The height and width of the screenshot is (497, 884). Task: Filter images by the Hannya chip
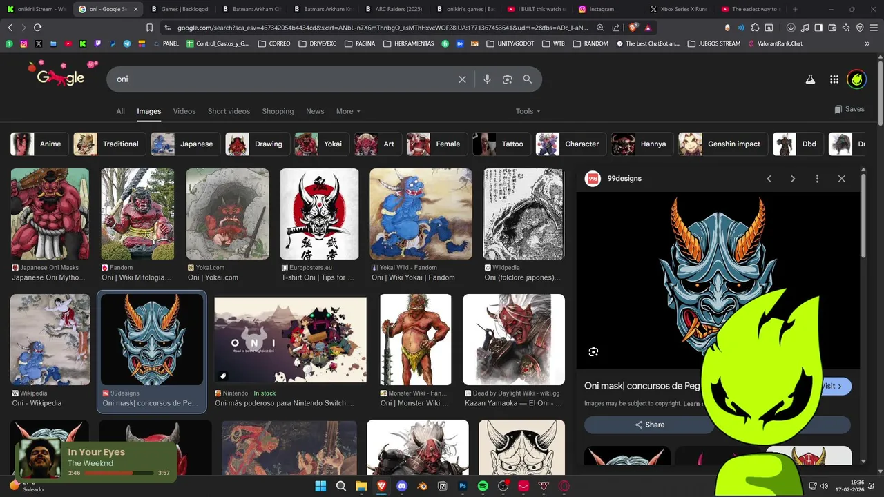tap(642, 144)
